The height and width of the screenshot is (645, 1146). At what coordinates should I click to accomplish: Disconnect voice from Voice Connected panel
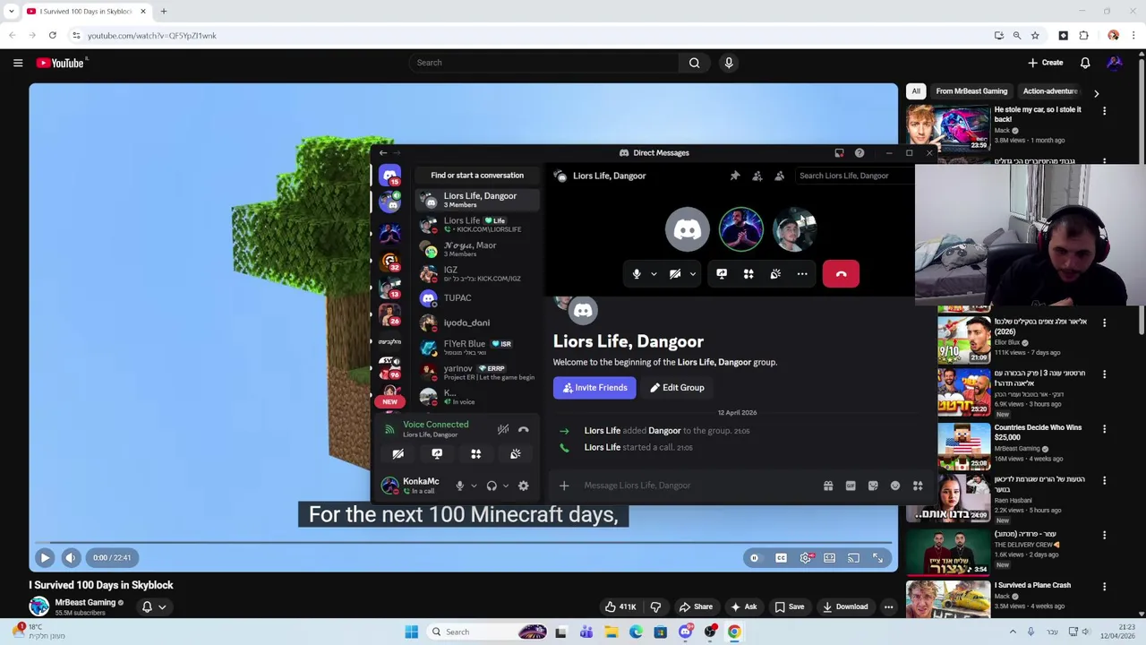click(524, 430)
